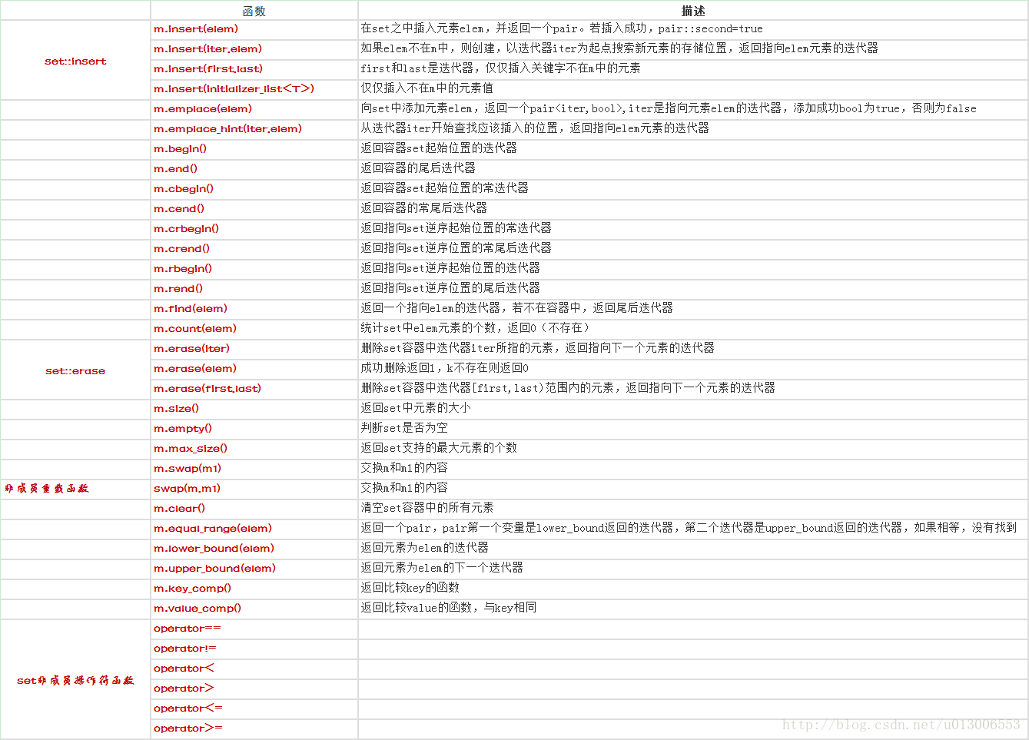Select the m.max_size() function cell
Screen dimensions: 1029x740
tap(254, 449)
